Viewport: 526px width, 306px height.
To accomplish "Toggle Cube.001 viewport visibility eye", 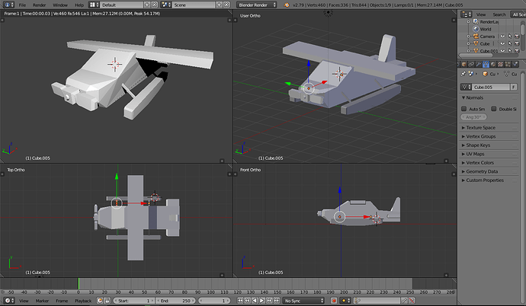I will pos(502,51).
